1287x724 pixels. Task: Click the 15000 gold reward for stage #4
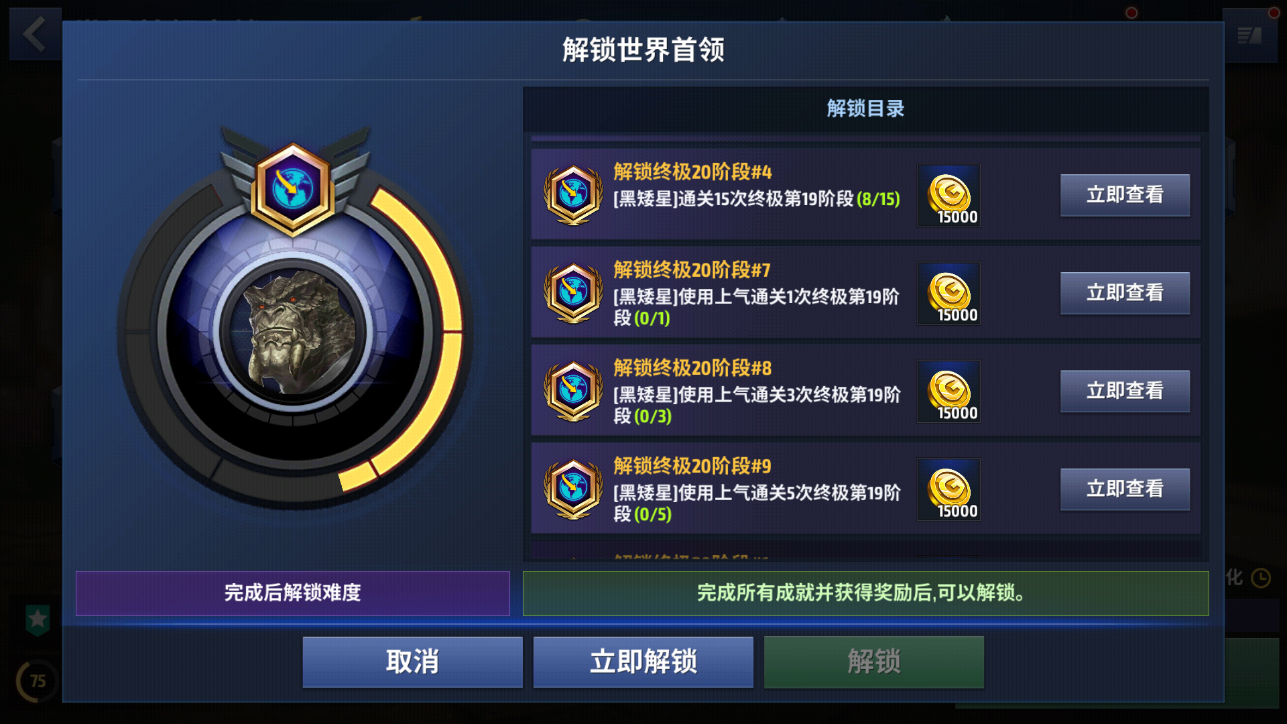tap(948, 195)
